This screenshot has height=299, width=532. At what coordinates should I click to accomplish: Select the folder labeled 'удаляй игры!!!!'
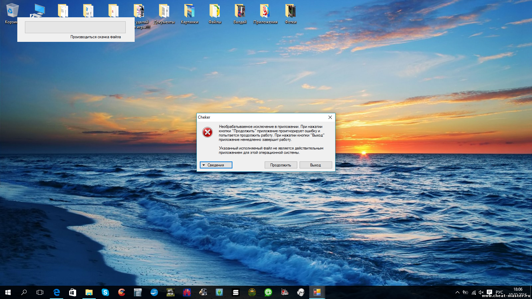click(140, 16)
